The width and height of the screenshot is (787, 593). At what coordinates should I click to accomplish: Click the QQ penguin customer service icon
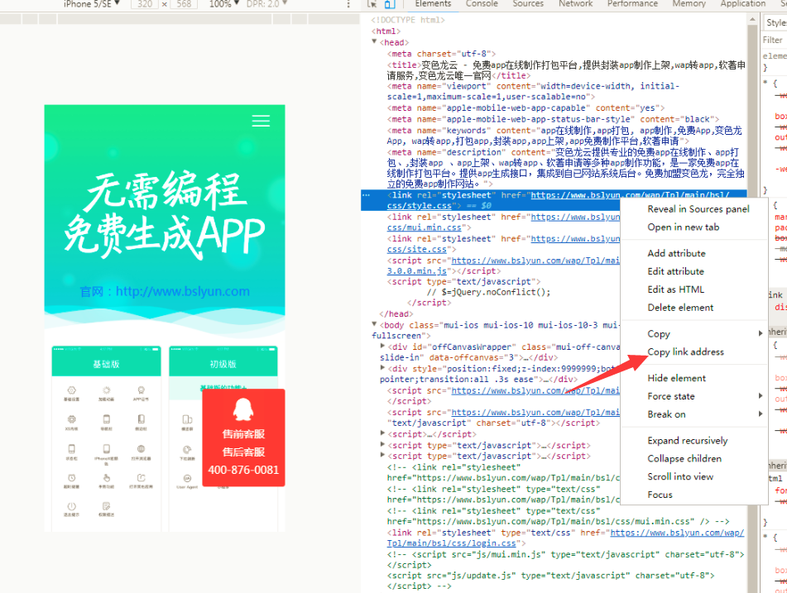coord(243,409)
